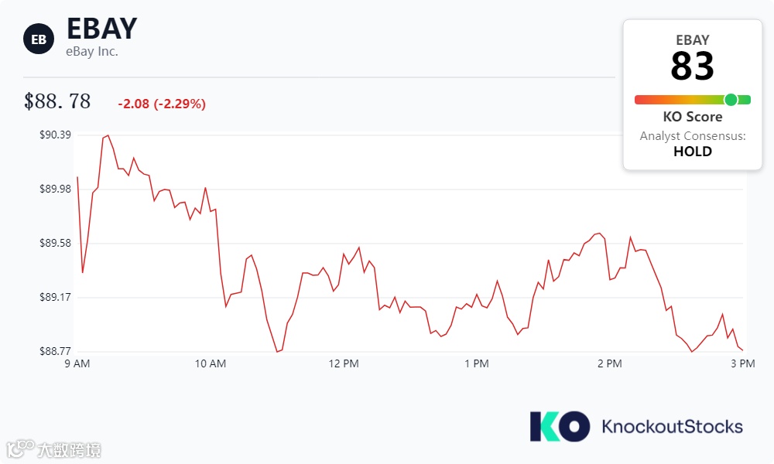
Task: Click the KO score number 83
Action: 693,67
